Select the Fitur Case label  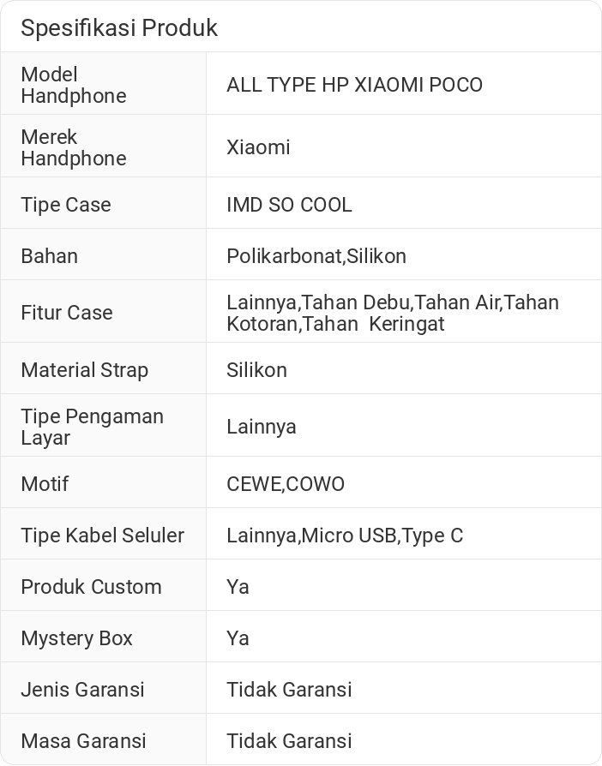point(67,313)
